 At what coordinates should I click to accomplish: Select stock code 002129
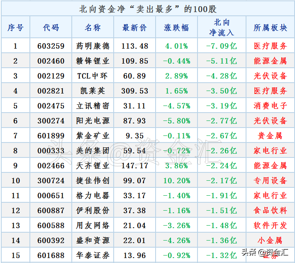pos(51,76)
